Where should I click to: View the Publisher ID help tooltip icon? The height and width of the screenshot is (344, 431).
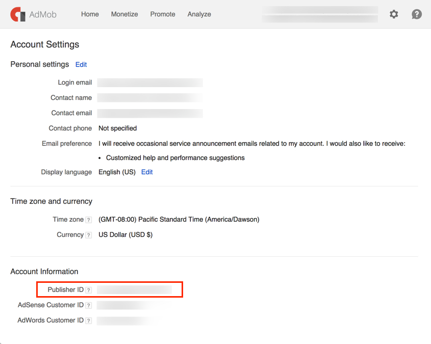[88, 289]
